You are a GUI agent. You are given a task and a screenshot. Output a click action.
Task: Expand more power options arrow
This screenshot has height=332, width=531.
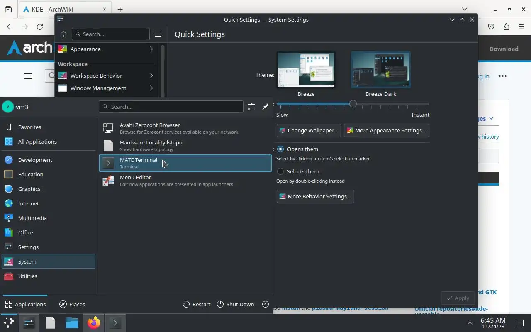[x=265, y=304]
